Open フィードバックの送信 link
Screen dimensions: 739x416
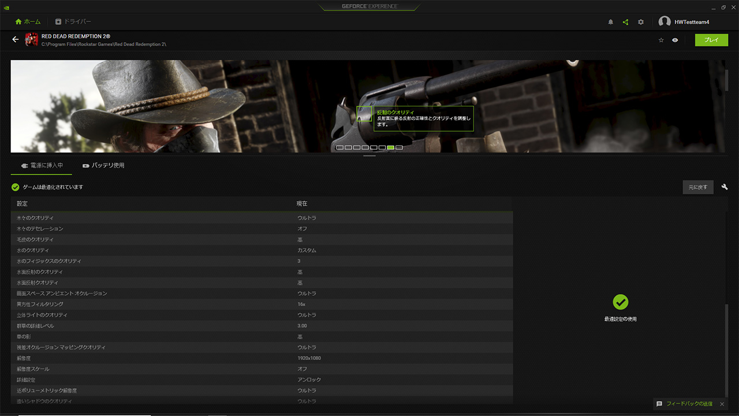tap(689, 404)
